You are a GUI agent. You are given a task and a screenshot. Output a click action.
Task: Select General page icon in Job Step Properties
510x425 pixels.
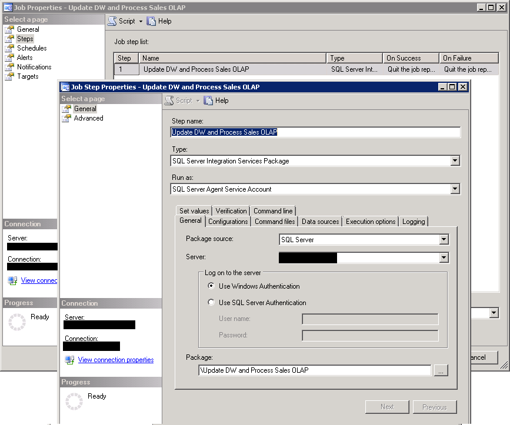pos(66,109)
